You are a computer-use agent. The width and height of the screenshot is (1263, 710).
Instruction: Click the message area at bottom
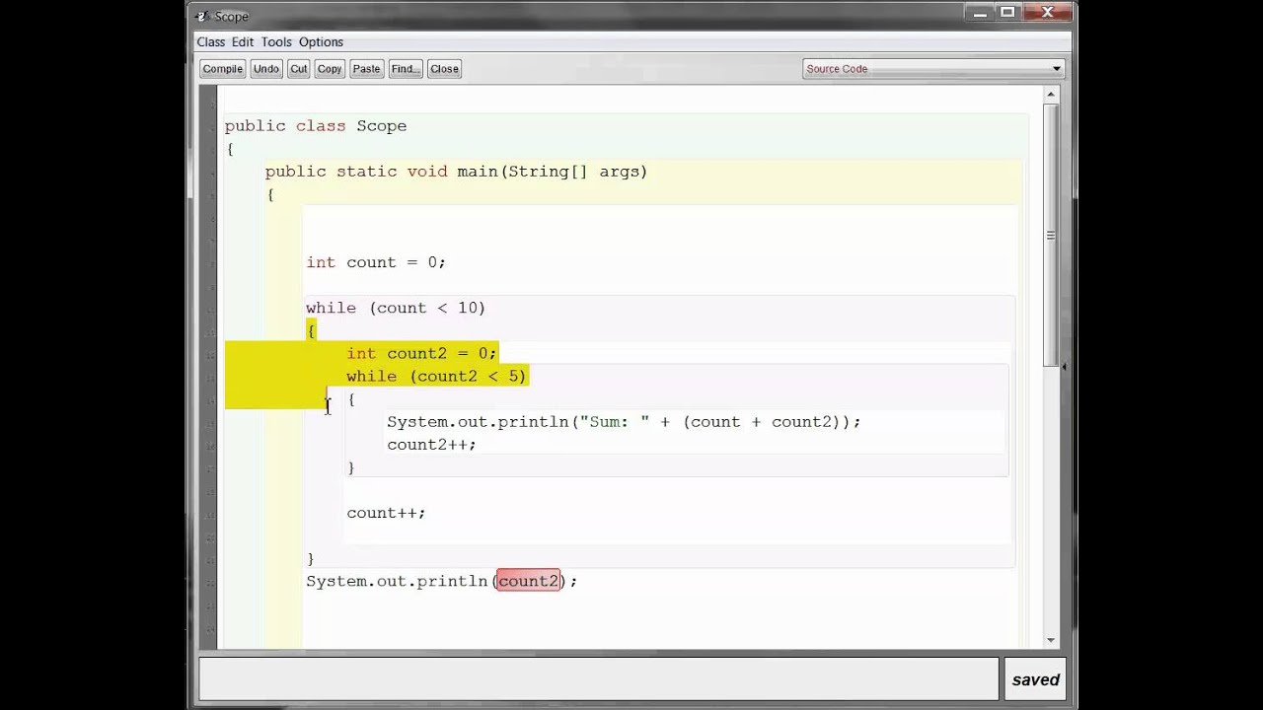(x=598, y=679)
